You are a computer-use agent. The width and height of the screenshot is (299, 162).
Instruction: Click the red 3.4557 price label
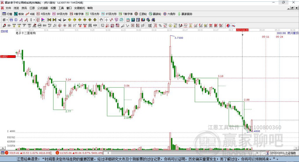8,56
